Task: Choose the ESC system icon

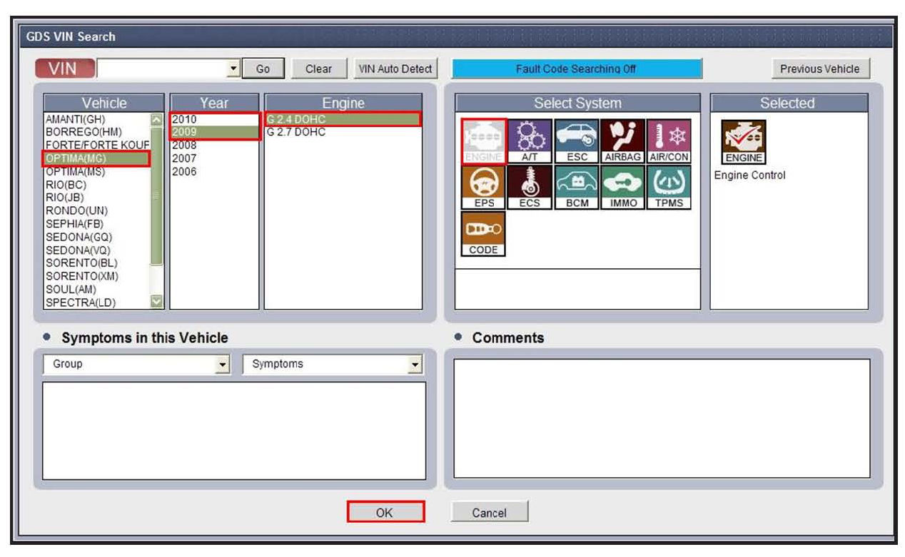Action: [x=577, y=140]
